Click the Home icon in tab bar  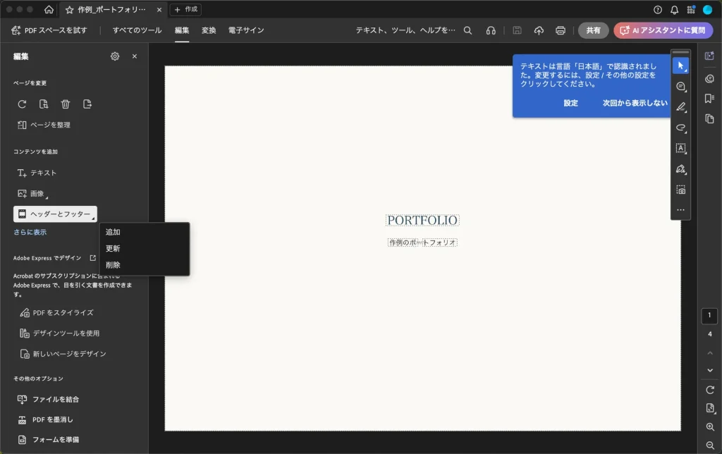[49, 10]
